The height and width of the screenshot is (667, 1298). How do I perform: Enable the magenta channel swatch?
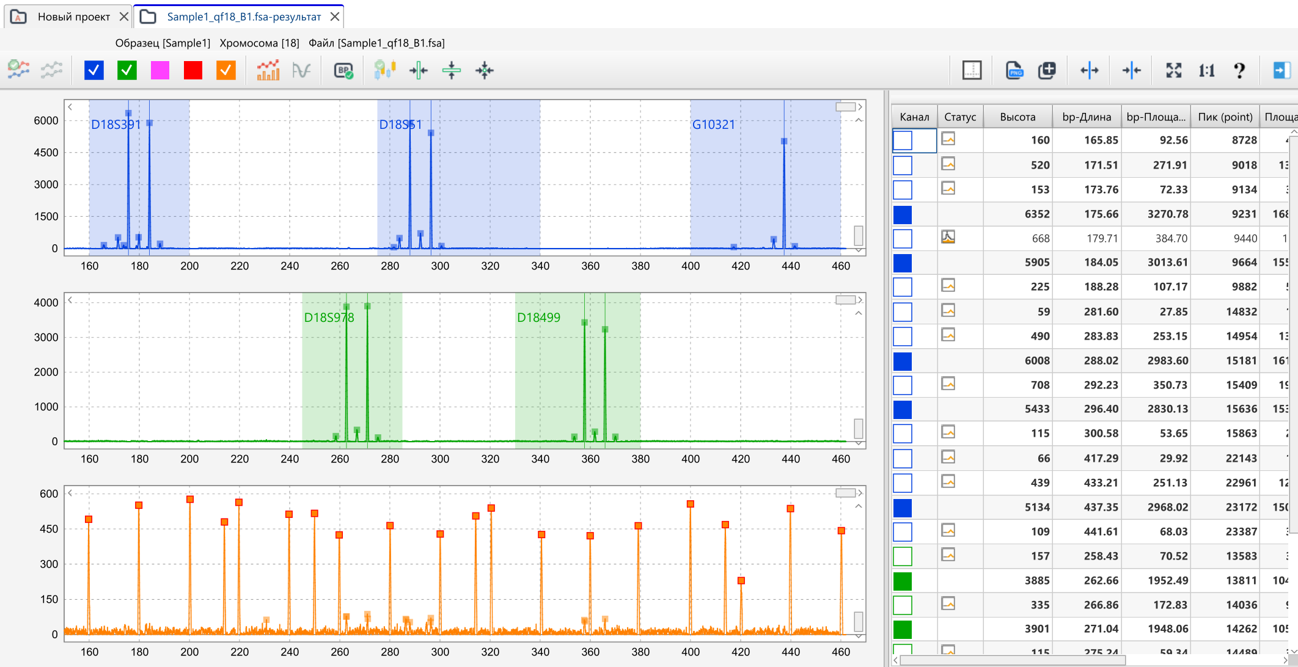160,70
